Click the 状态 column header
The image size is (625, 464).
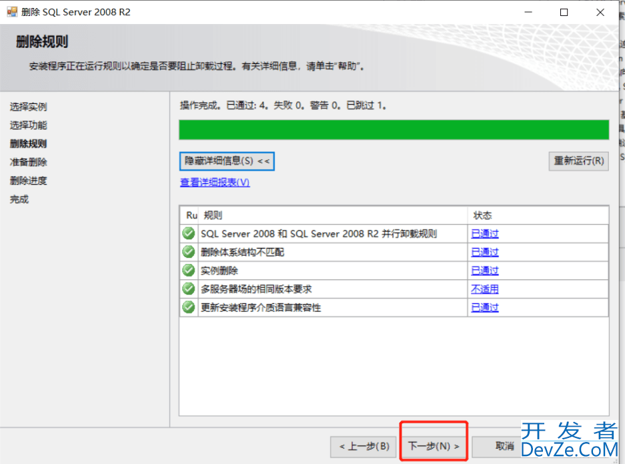[538, 215]
